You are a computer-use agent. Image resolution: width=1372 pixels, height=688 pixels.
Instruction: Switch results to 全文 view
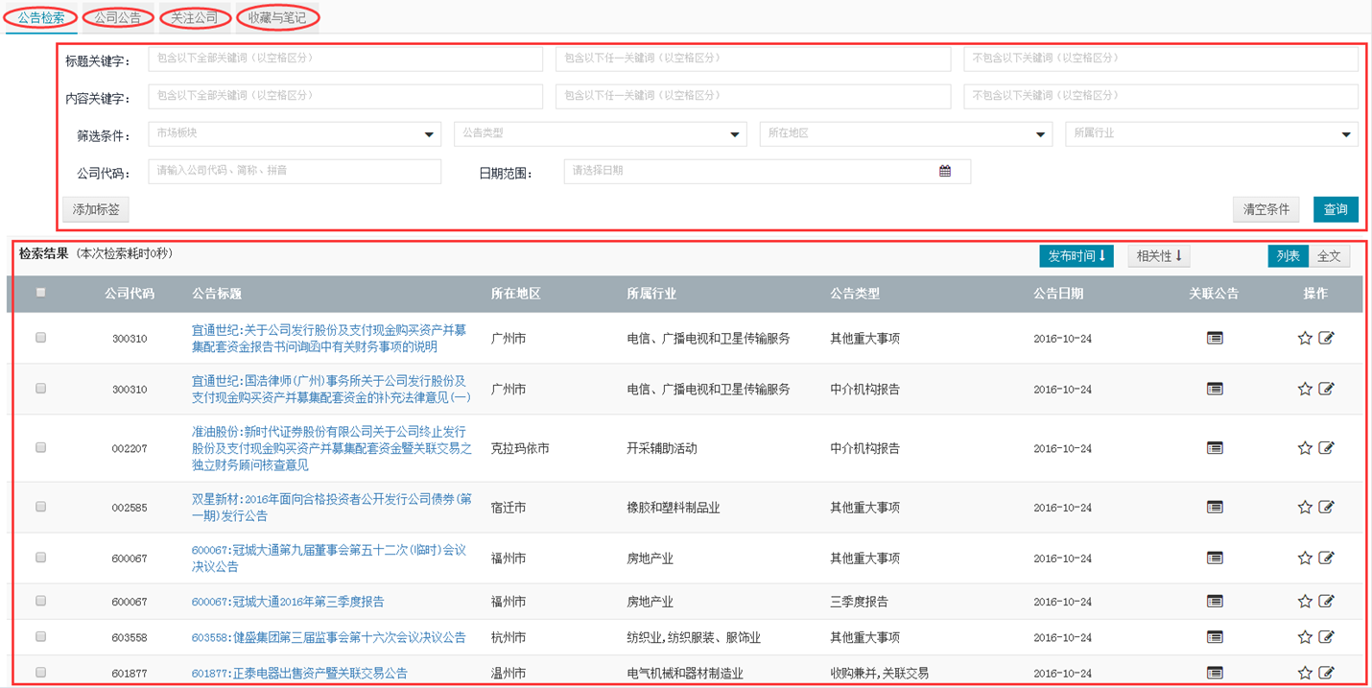(x=1329, y=256)
